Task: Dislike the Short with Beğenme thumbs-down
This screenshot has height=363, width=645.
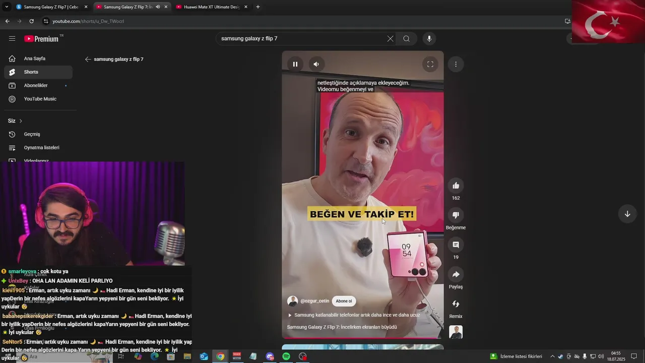Action: click(x=456, y=215)
